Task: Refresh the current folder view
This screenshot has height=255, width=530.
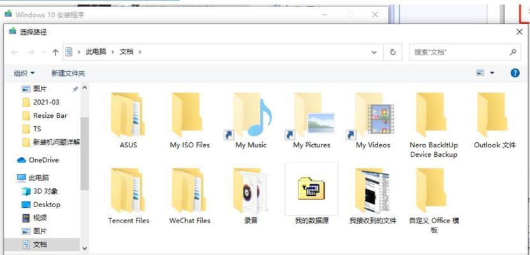Action: pyautogui.click(x=393, y=52)
